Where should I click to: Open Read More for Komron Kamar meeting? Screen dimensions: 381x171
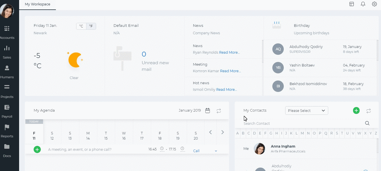(x=230, y=71)
